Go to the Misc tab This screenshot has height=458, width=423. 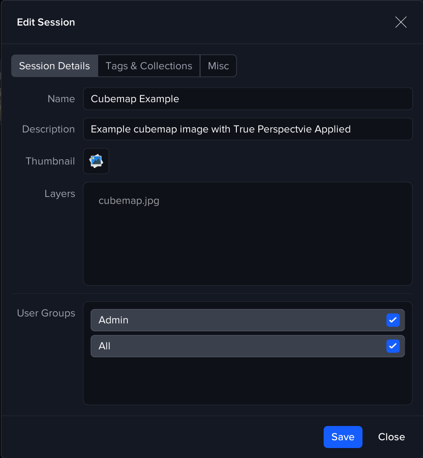point(218,66)
